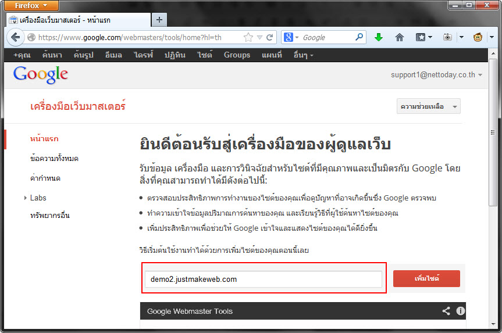
Task: Click the demo2.justmakeweb.com site input field
Action: coord(263,280)
